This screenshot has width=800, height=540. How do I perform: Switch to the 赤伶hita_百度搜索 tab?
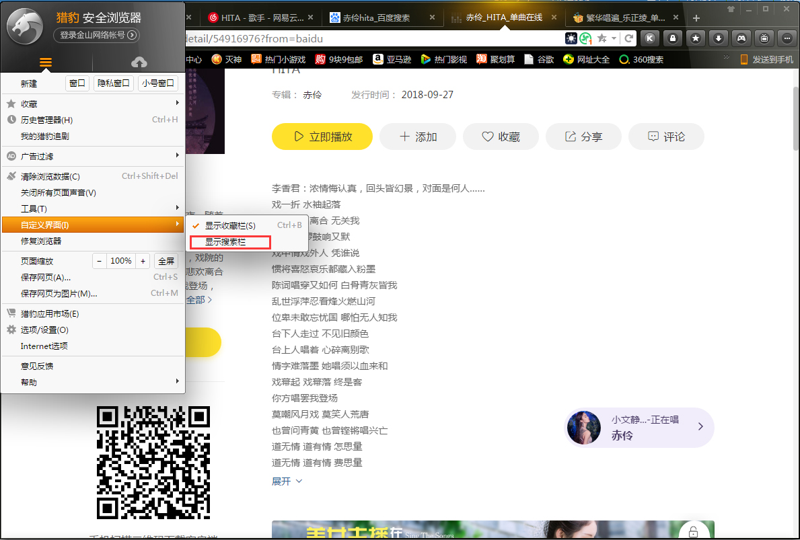point(375,15)
